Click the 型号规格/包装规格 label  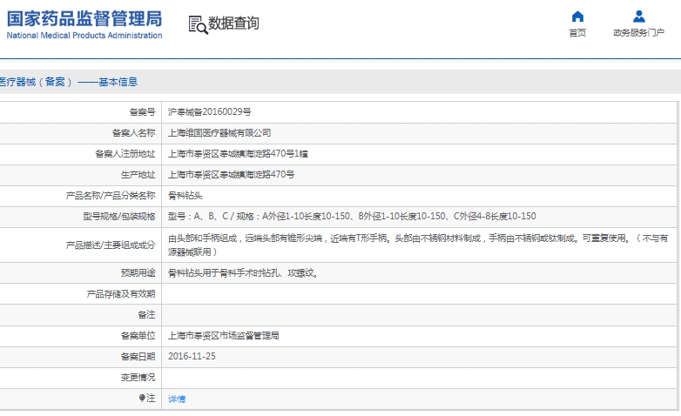tap(119, 216)
